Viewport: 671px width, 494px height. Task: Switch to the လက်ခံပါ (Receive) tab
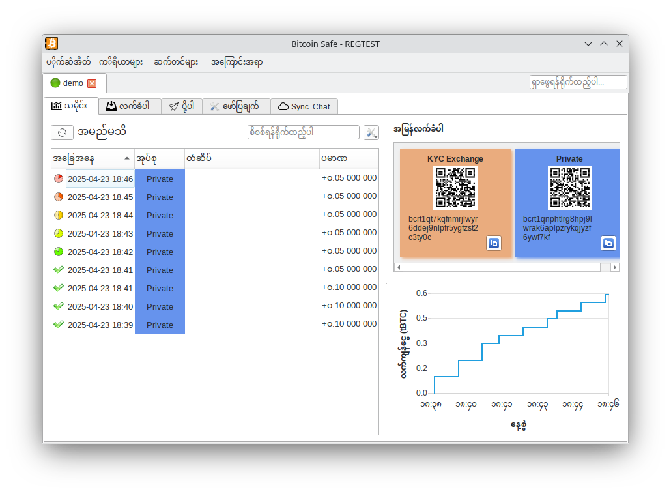click(130, 106)
